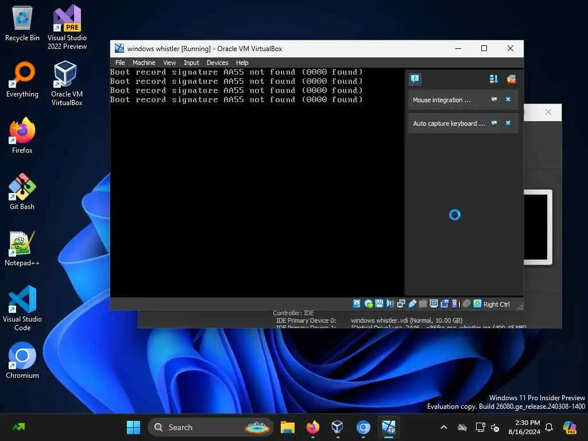Select the Notepad++ desktop shortcut

pyautogui.click(x=22, y=248)
